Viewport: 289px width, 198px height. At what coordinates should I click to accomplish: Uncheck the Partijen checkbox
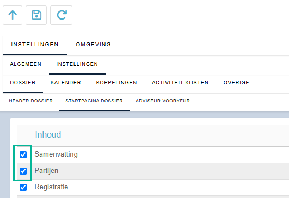point(23,171)
